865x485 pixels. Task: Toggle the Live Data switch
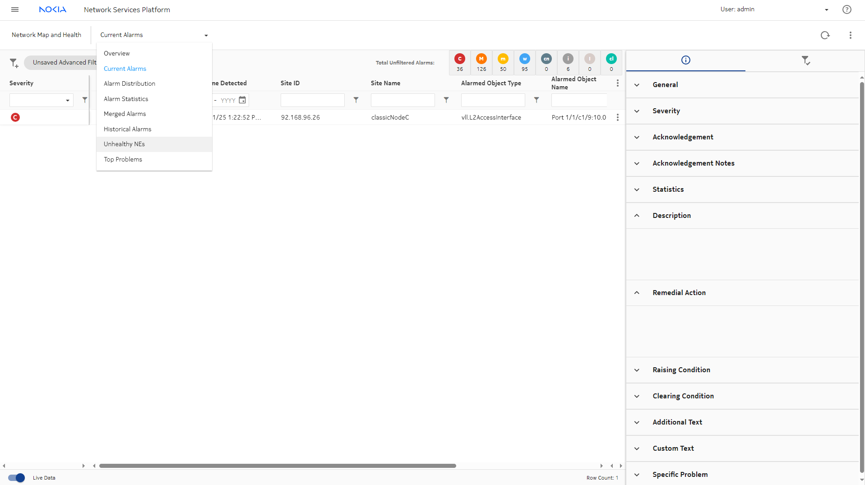coord(17,478)
